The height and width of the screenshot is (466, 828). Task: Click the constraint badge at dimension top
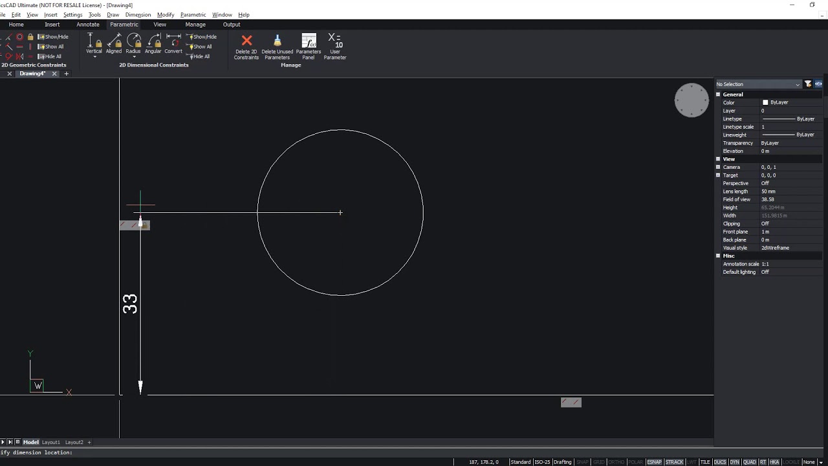(135, 225)
